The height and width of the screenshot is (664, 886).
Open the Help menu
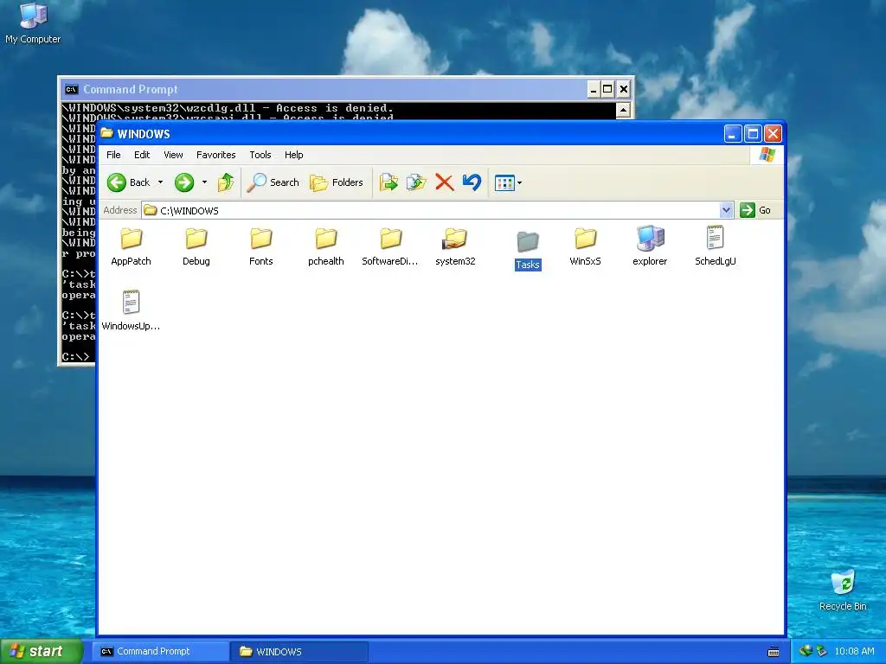294,155
